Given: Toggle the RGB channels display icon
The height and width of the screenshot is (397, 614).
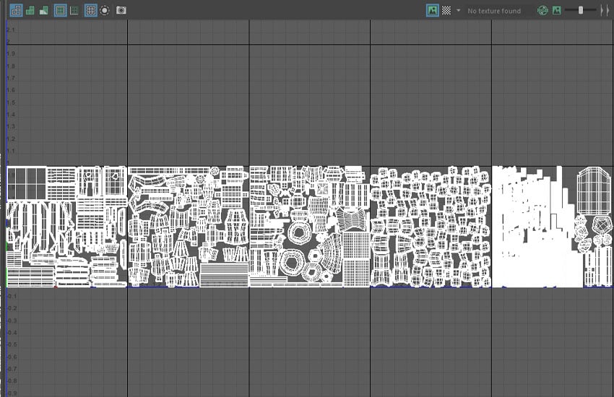Looking at the screenshot, I should (542, 11).
